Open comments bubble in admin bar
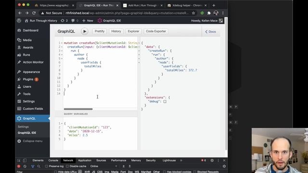Image resolution: width=308 pixels, height=173 pixels. pyautogui.click(x=75, y=21)
